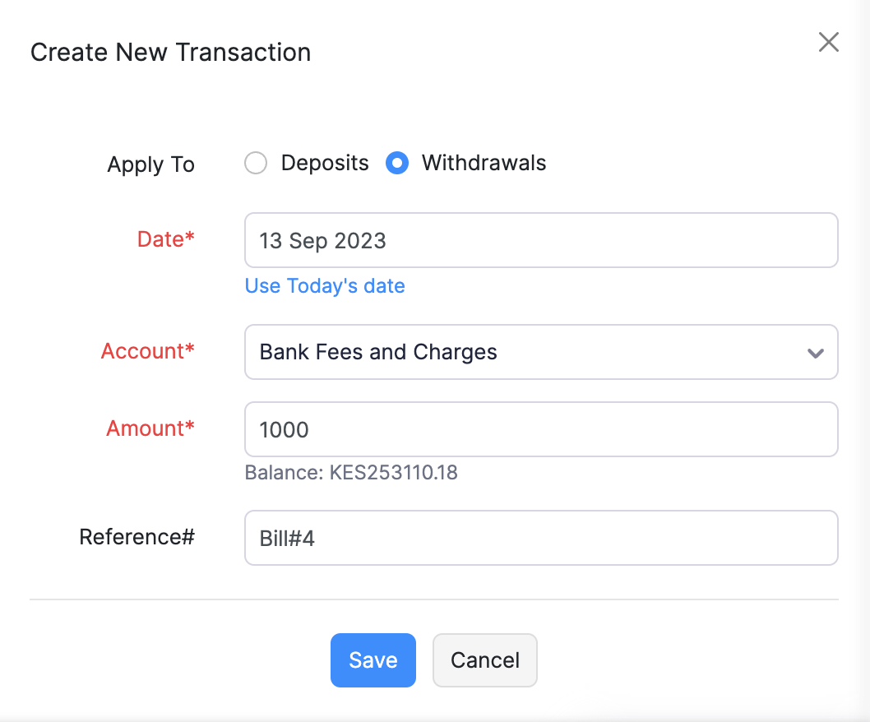The image size is (870, 722).
Task: Click the Balance: KES253110.18 text
Action: click(351, 473)
